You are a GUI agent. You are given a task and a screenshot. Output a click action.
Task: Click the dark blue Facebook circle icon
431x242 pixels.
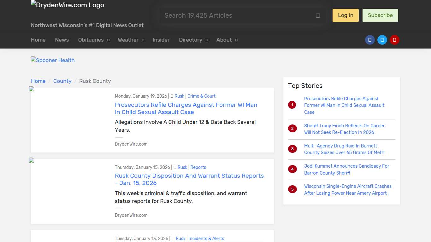click(x=370, y=40)
